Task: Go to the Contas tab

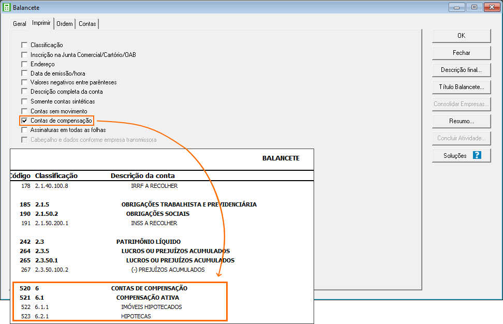Action: (87, 24)
